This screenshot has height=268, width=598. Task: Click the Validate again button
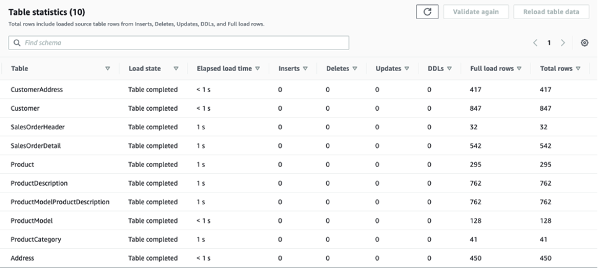pos(476,12)
